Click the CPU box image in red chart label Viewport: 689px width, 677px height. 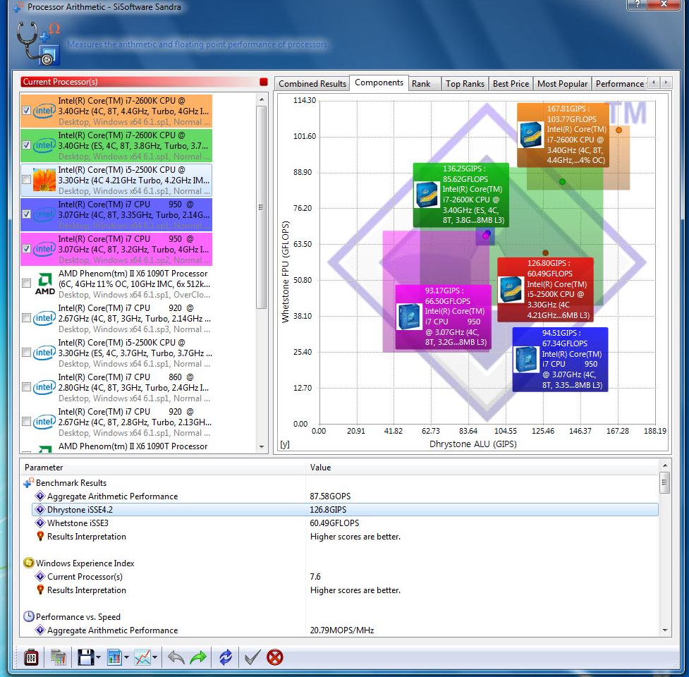(x=511, y=289)
